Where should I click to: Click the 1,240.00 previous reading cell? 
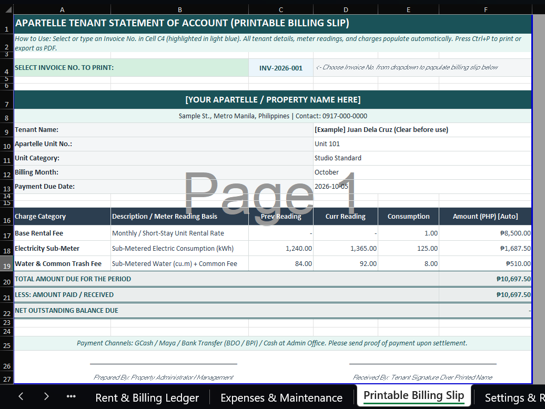coord(281,248)
